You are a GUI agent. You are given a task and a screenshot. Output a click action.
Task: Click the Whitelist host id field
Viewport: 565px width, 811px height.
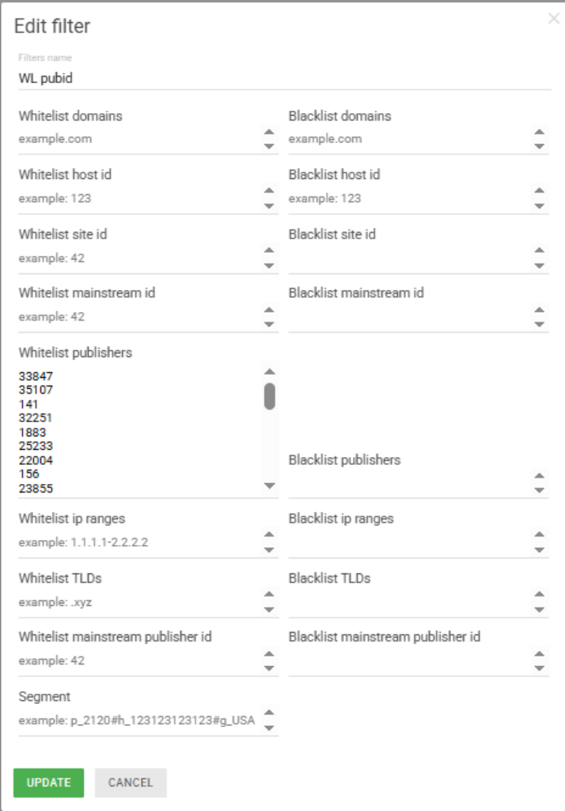click(138, 199)
